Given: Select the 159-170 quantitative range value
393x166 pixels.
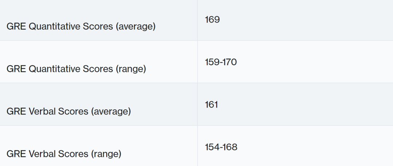Looking at the screenshot, I should point(221,62).
